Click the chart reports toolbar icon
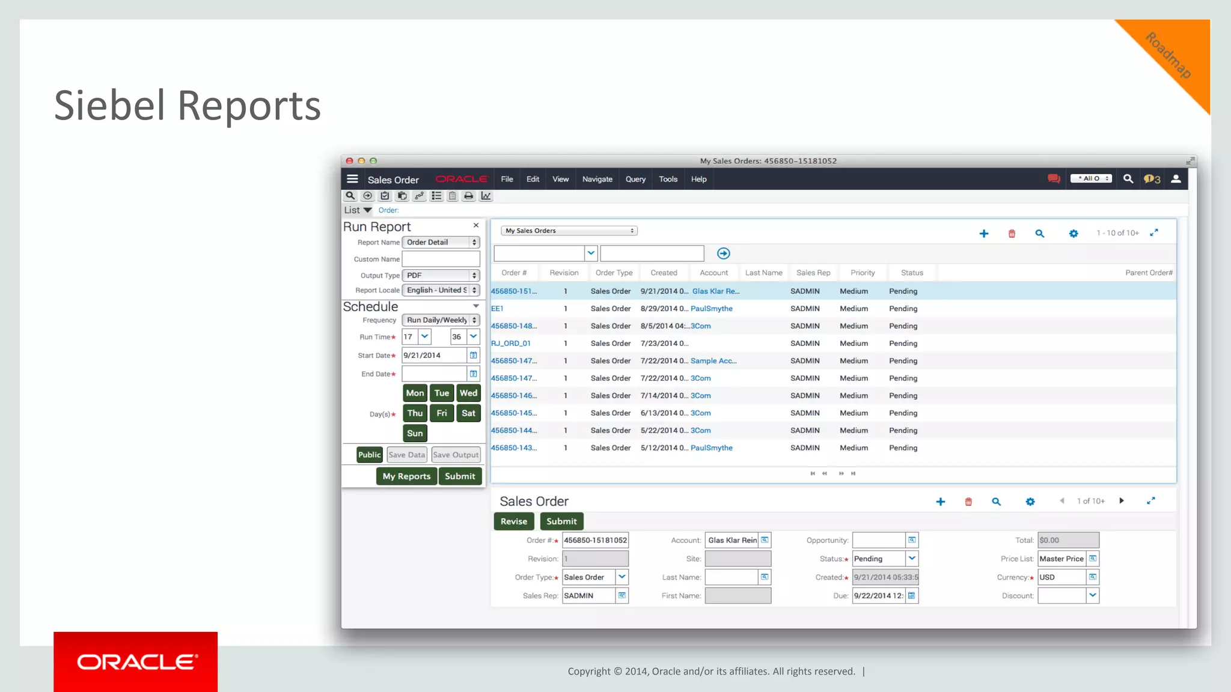Screen dimensions: 1231x692 [x=486, y=196]
